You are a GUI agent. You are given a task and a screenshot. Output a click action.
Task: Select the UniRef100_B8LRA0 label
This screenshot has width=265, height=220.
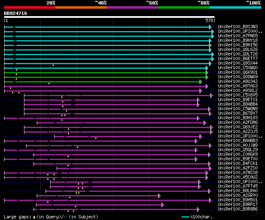click(x=238, y=191)
